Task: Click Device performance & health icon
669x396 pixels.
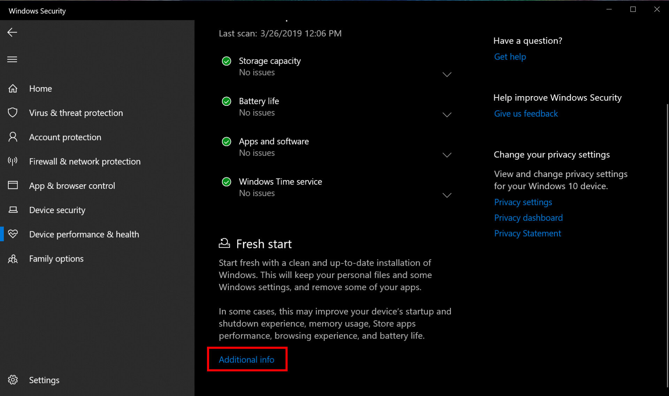Action: 14,234
